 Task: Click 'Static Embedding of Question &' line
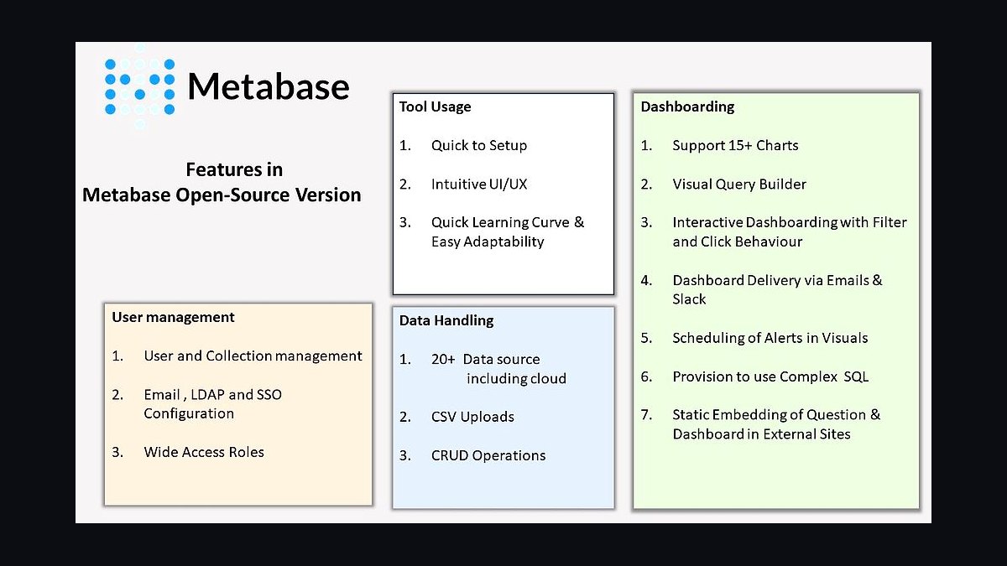[x=776, y=414]
